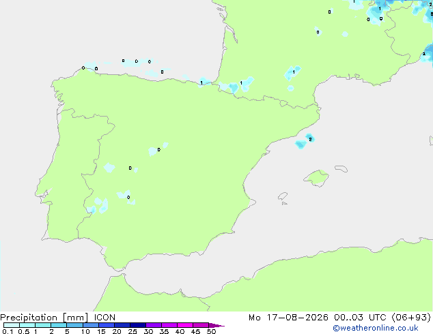
Task: Pick the darkest navy swatch between 25 and 30
Action: pos(138,325)
